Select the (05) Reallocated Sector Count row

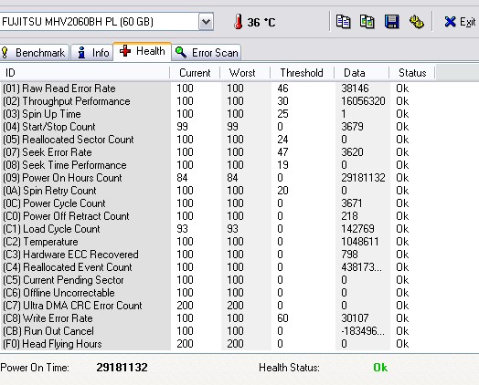[x=218, y=140]
